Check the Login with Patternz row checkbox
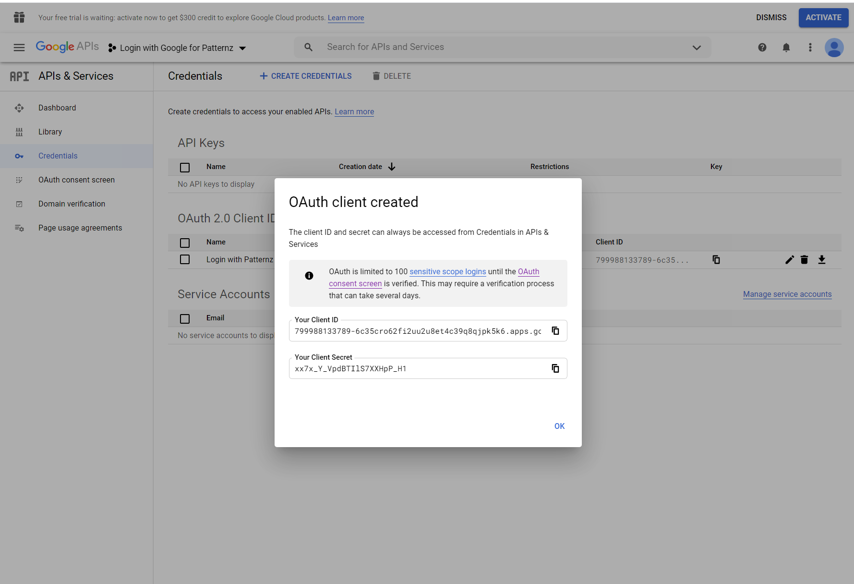854x584 pixels. (185, 259)
